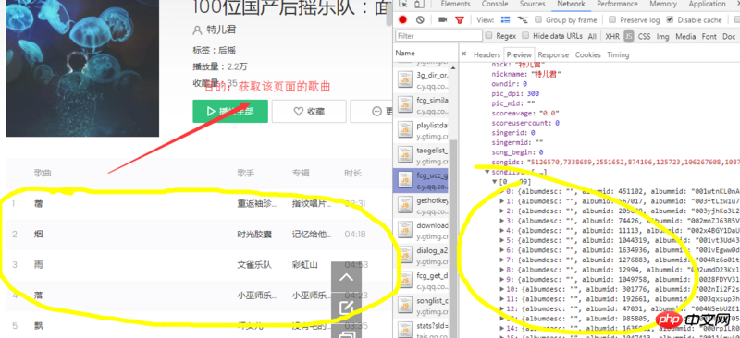The width and height of the screenshot is (740, 338).
Task: Toggle the device toolbar icon
Action: click(419, 4)
